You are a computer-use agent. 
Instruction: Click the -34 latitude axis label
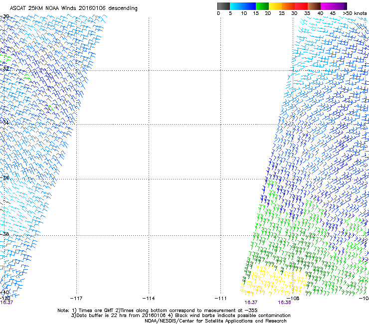tap(4, 123)
